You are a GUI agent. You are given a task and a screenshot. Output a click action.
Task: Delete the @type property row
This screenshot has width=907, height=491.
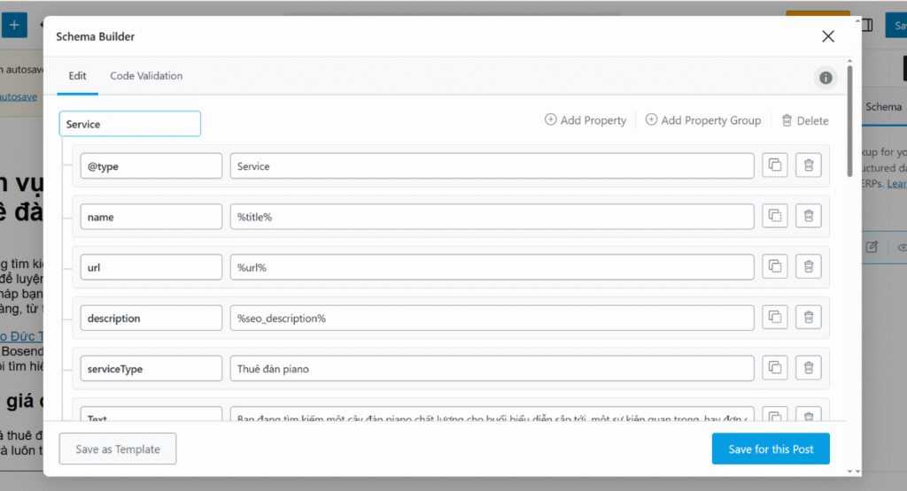pos(808,165)
